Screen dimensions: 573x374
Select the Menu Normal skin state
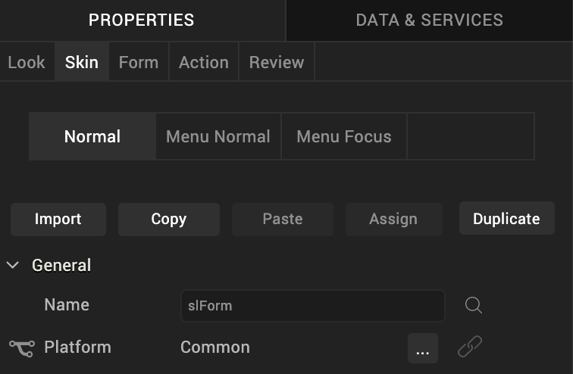pyautogui.click(x=218, y=137)
